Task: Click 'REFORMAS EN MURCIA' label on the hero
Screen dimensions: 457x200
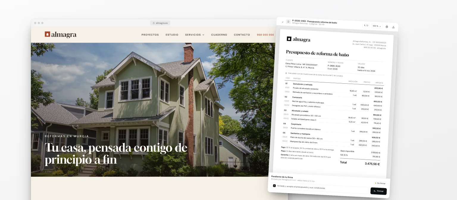Action: pos(67,136)
